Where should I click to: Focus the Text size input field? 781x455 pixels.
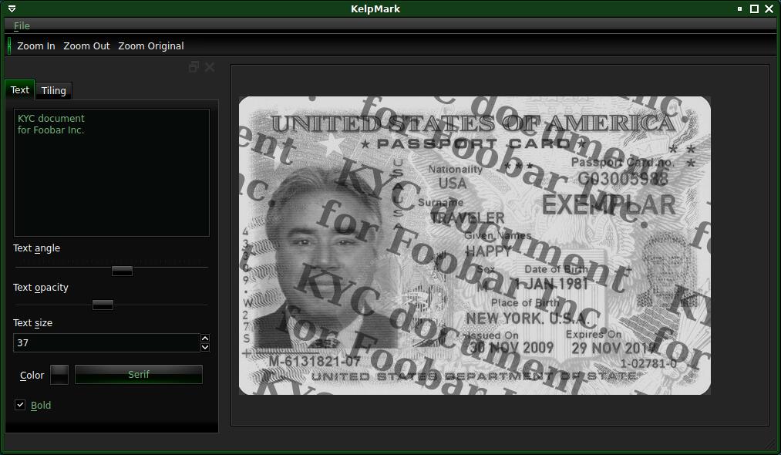[x=106, y=343]
